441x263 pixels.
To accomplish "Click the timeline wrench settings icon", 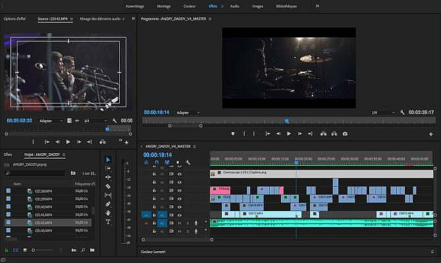I will pos(188,162).
